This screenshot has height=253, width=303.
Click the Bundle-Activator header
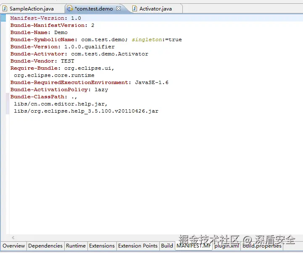tap(37, 54)
